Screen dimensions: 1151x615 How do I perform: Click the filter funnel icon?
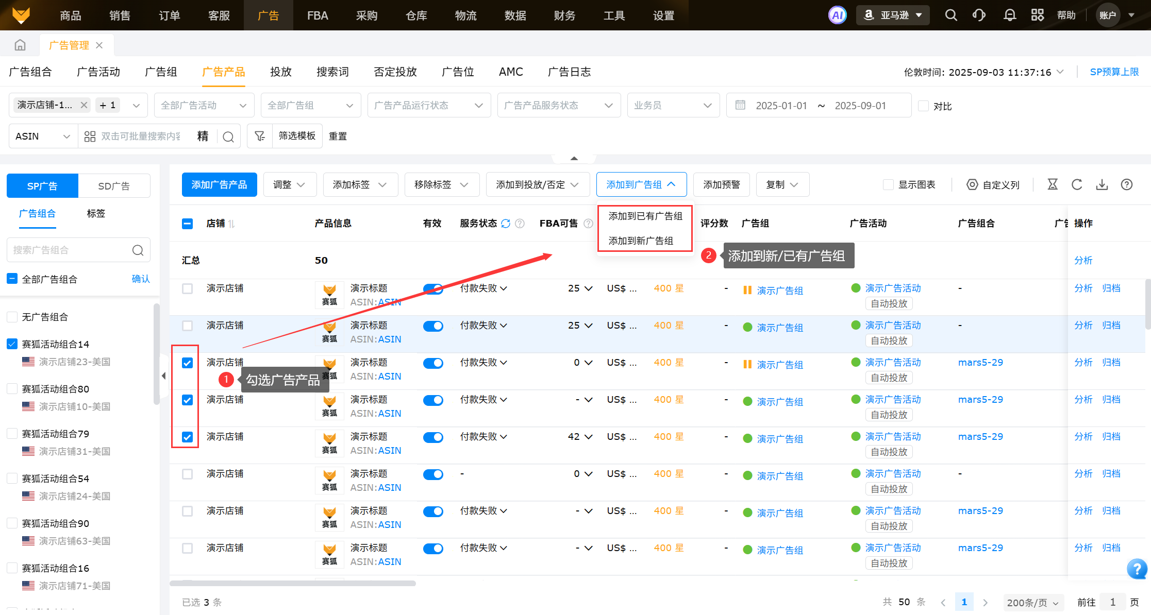260,136
